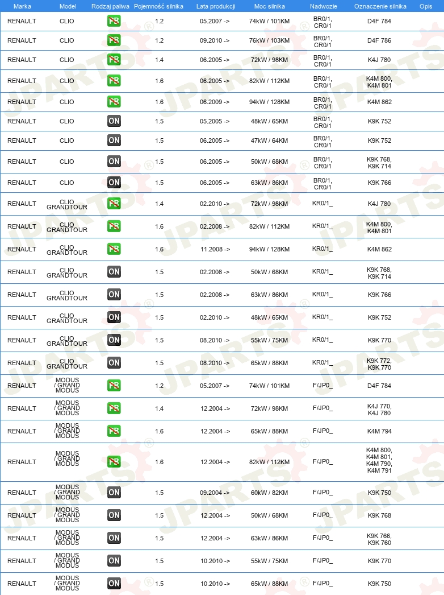Image resolution: width=444 pixels, height=595 pixels.
Task: Click the production date 11.2008 ->
Action: click(215, 249)
